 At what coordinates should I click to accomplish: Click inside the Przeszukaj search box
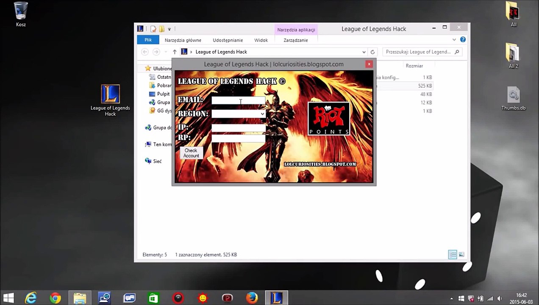tap(419, 52)
